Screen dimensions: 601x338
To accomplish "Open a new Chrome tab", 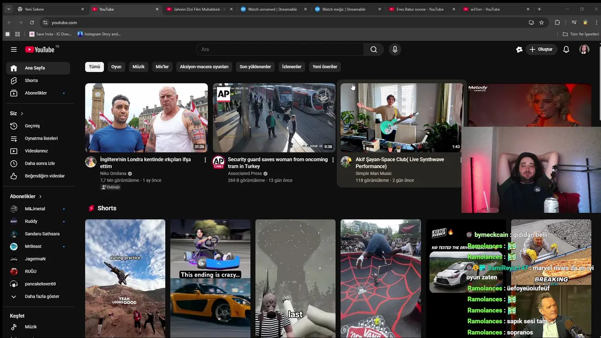I will 539,9.
